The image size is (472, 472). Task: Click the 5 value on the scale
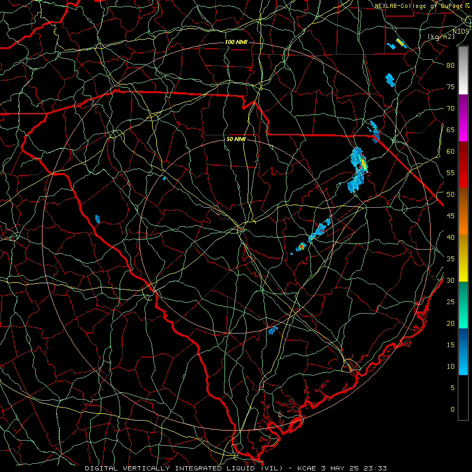pos(453,388)
